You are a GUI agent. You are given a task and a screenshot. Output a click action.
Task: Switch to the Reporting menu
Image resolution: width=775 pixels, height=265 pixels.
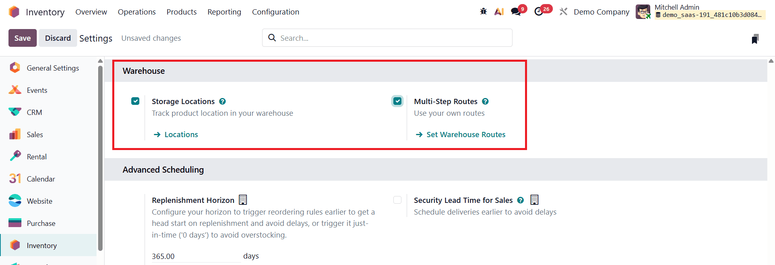(224, 12)
